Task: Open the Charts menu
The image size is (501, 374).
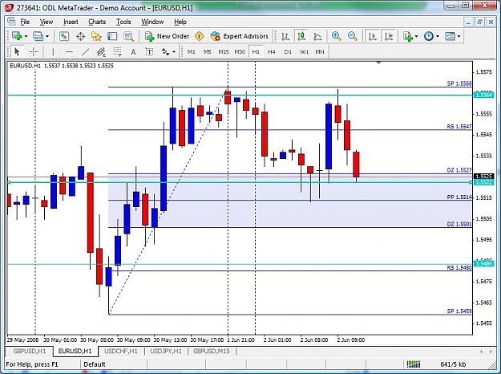Action: click(x=97, y=22)
